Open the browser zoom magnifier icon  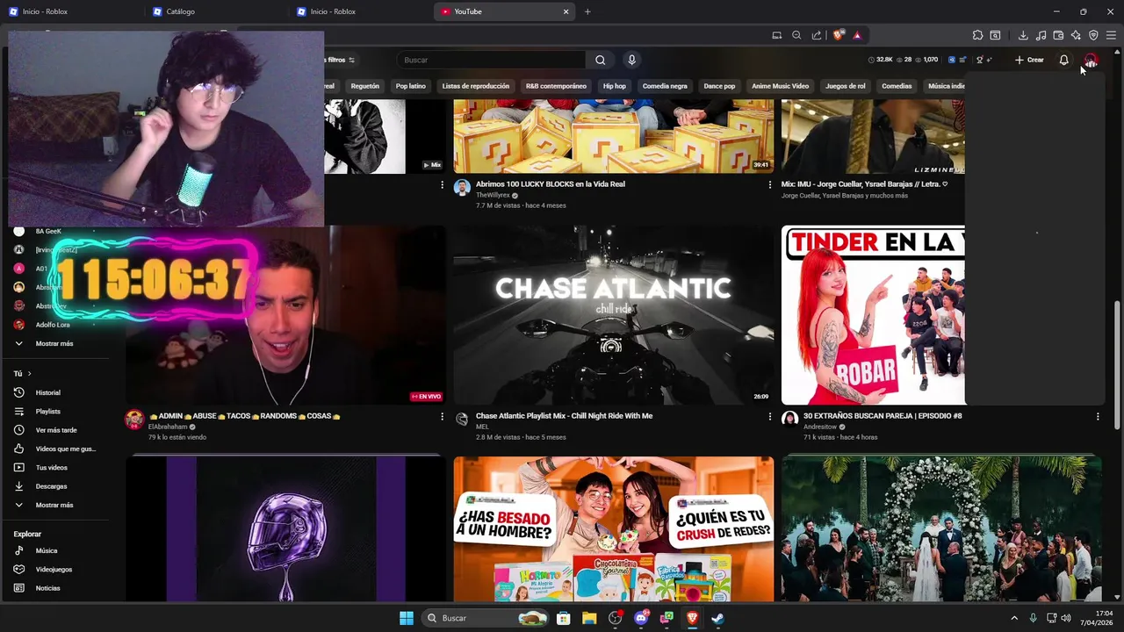tap(796, 35)
